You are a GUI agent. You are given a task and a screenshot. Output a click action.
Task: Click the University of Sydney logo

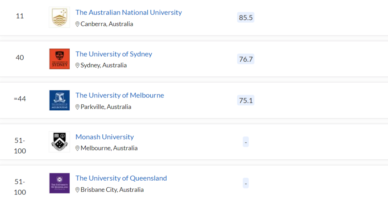59,59
